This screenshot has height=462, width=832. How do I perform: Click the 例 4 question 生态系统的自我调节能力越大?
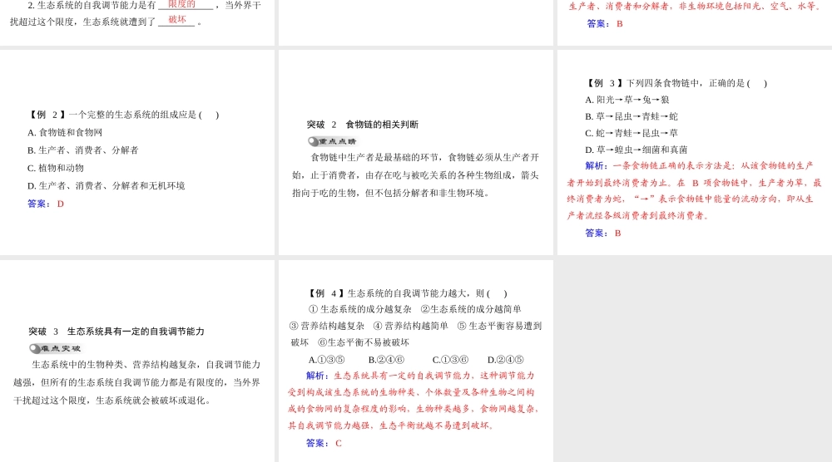point(407,293)
